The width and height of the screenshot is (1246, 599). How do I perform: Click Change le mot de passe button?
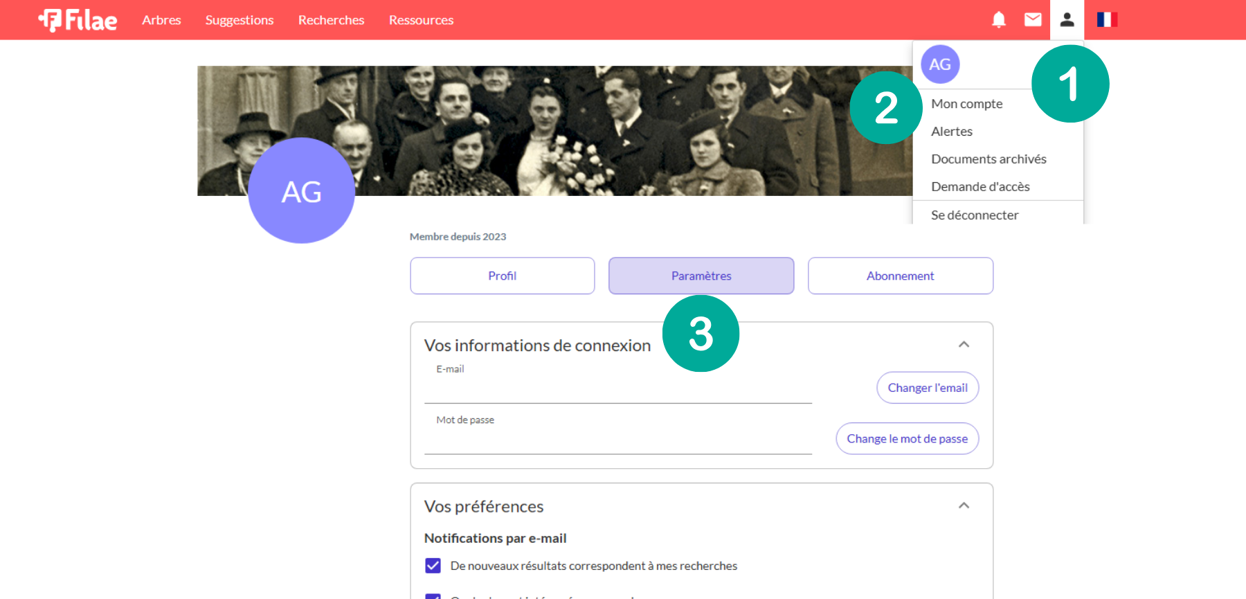tap(907, 439)
